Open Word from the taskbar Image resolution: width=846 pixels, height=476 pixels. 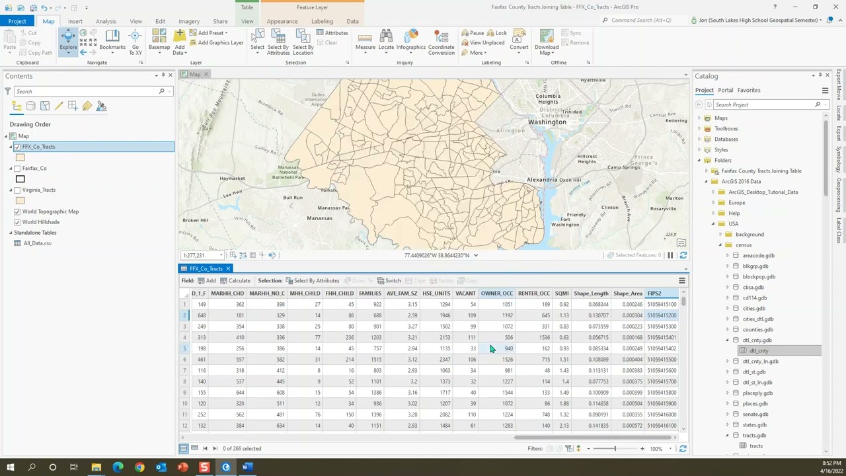tap(247, 467)
